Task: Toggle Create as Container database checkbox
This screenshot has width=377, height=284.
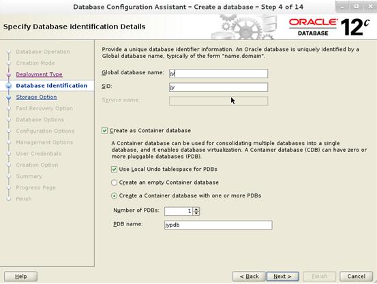Action: click(x=104, y=131)
